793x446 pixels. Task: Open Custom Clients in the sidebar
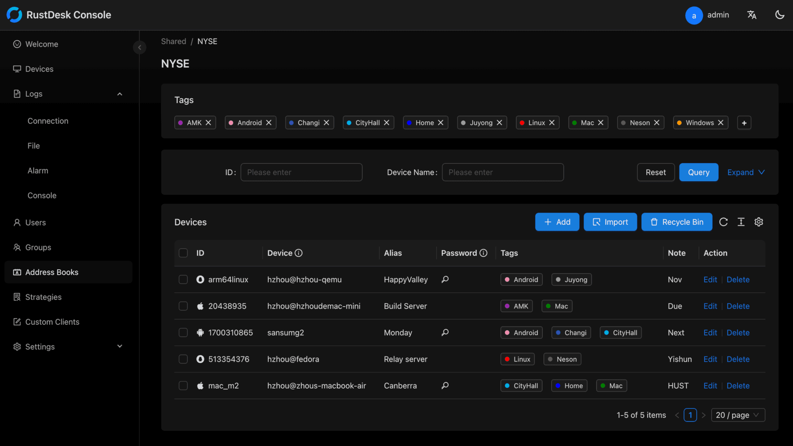click(x=52, y=322)
